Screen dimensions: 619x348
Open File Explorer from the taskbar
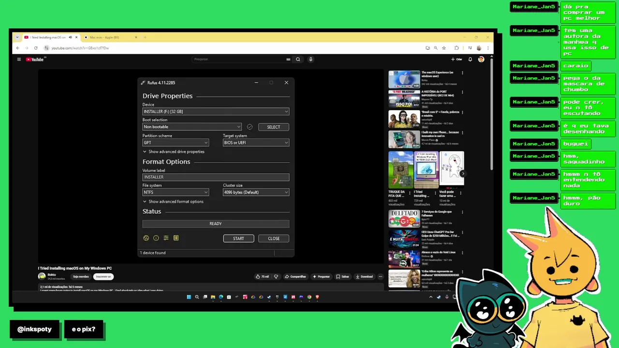click(213, 297)
